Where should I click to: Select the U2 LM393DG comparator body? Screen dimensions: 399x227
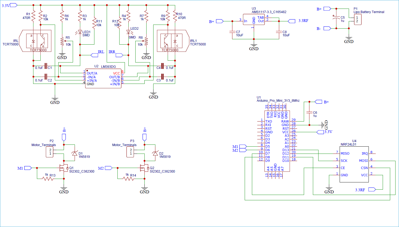tap(103, 78)
